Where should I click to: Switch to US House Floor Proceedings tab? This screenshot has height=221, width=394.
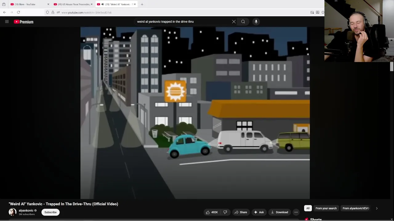tap(73, 4)
